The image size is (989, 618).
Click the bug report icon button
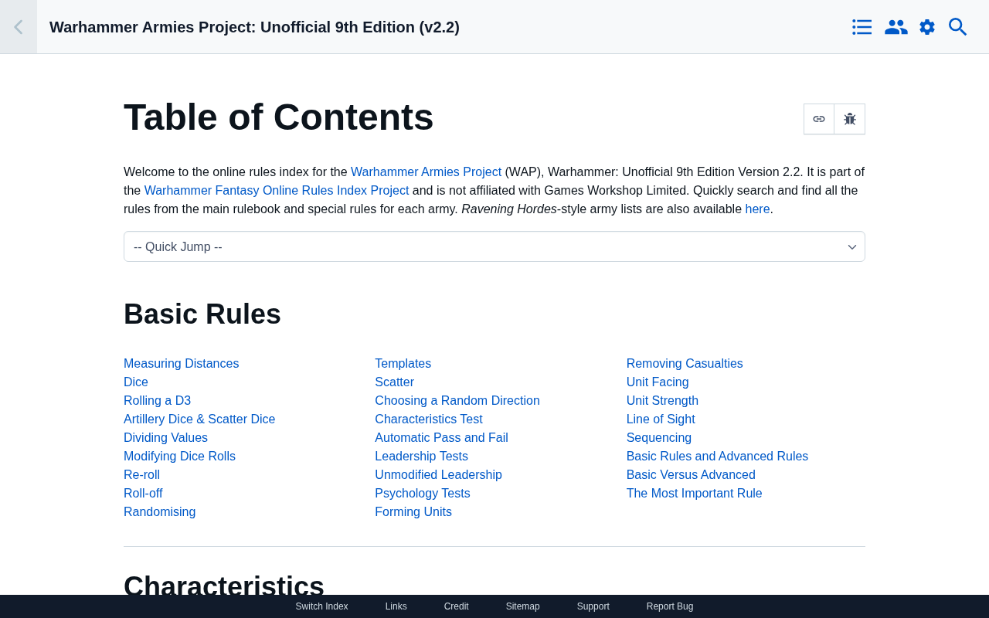coord(850,119)
